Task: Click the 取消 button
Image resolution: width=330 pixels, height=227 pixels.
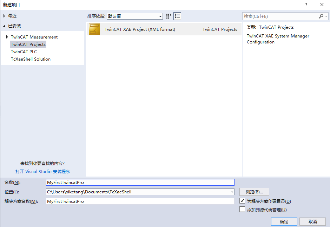Action: click(x=312, y=221)
